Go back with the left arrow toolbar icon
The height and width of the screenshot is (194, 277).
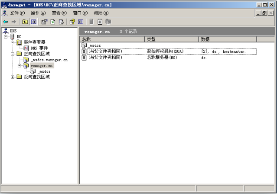point(6,22)
